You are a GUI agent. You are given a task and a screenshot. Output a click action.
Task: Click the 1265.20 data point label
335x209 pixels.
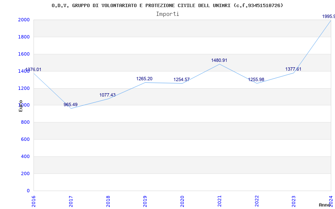144,79
